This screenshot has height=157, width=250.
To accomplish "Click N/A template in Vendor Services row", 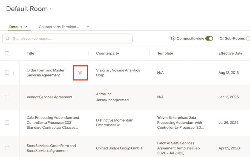I will (x=161, y=97).
